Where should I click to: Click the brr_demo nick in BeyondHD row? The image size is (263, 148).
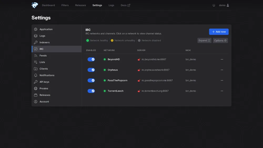click(190, 59)
